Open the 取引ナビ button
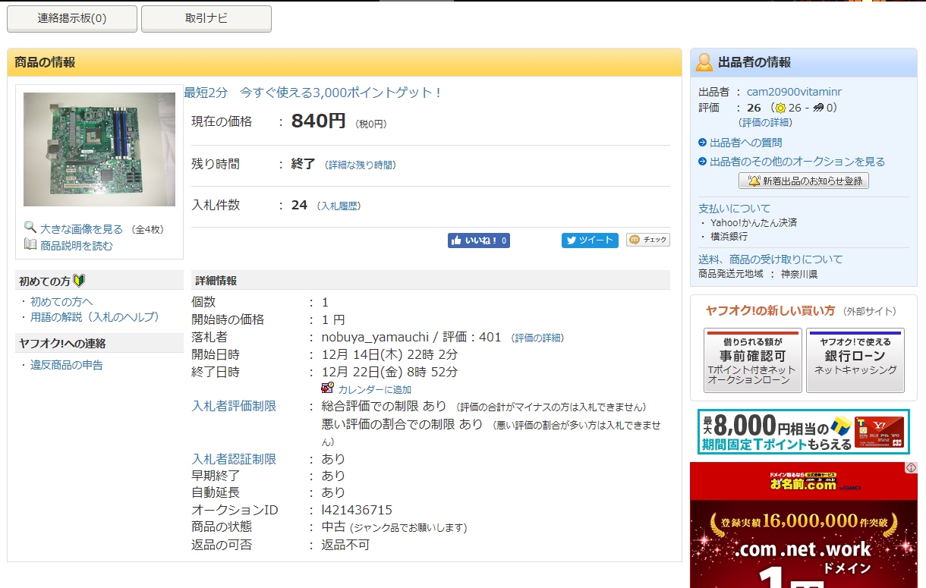 click(x=206, y=19)
